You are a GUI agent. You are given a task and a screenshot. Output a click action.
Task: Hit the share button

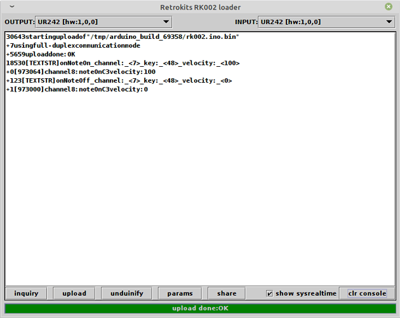227,293
